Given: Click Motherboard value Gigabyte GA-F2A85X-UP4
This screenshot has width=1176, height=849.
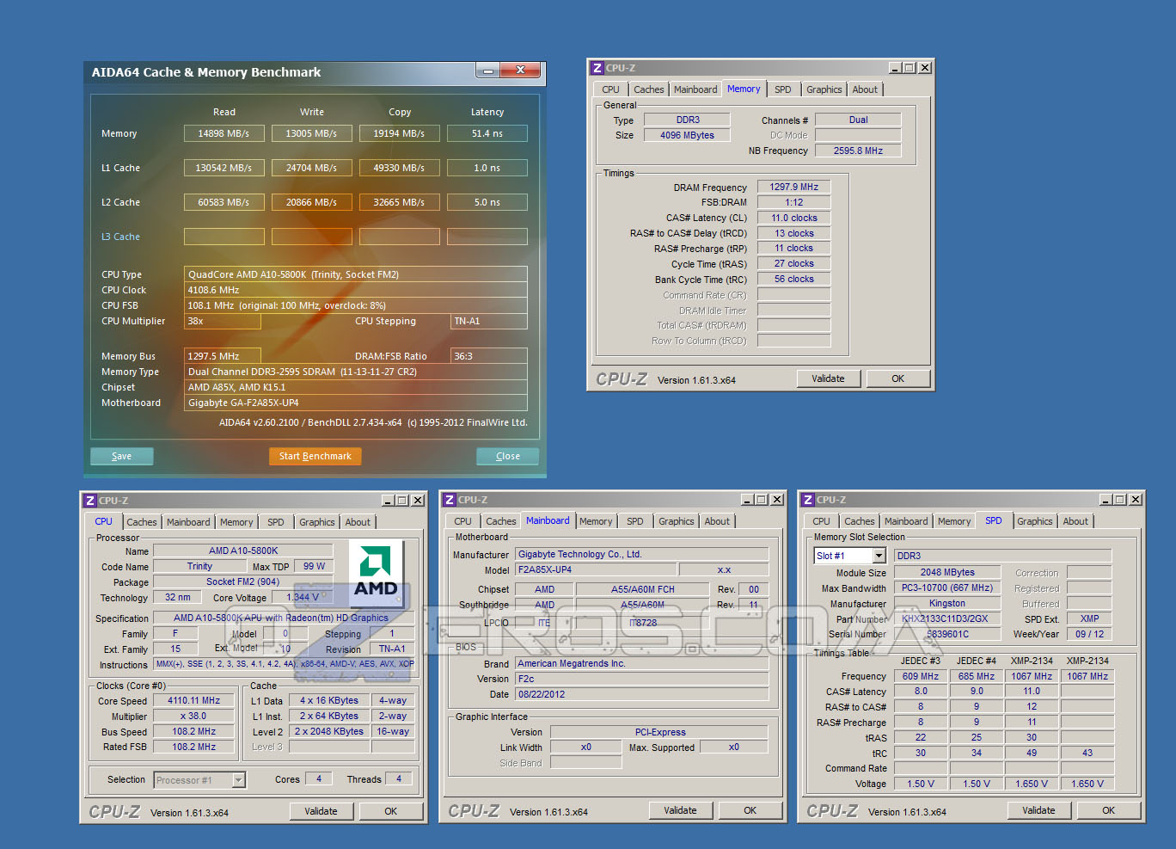Looking at the screenshot, I should [x=356, y=403].
